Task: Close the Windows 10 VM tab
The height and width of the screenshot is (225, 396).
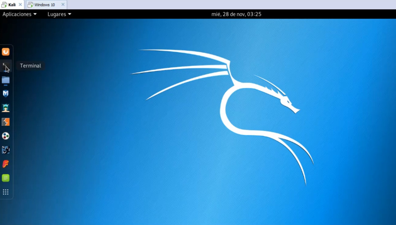Action: (63, 5)
